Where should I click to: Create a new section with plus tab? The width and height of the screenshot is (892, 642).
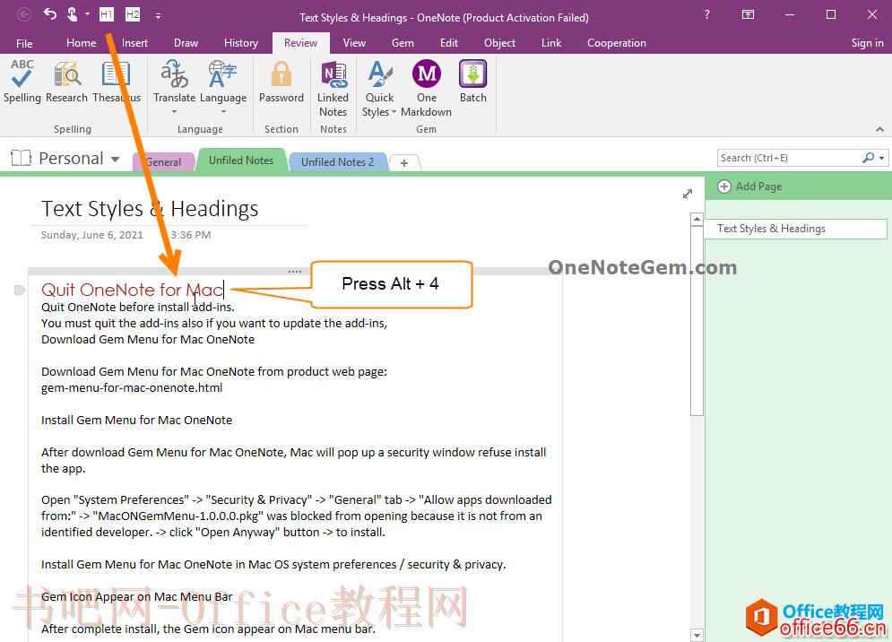click(404, 163)
